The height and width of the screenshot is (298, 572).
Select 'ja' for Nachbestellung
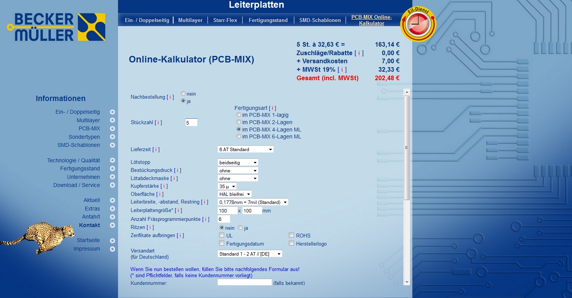click(183, 101)
